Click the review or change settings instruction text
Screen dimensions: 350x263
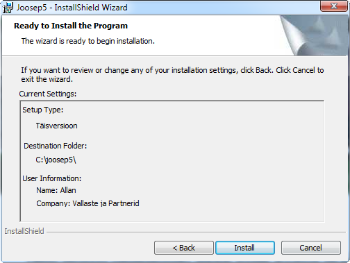(172, 74)
